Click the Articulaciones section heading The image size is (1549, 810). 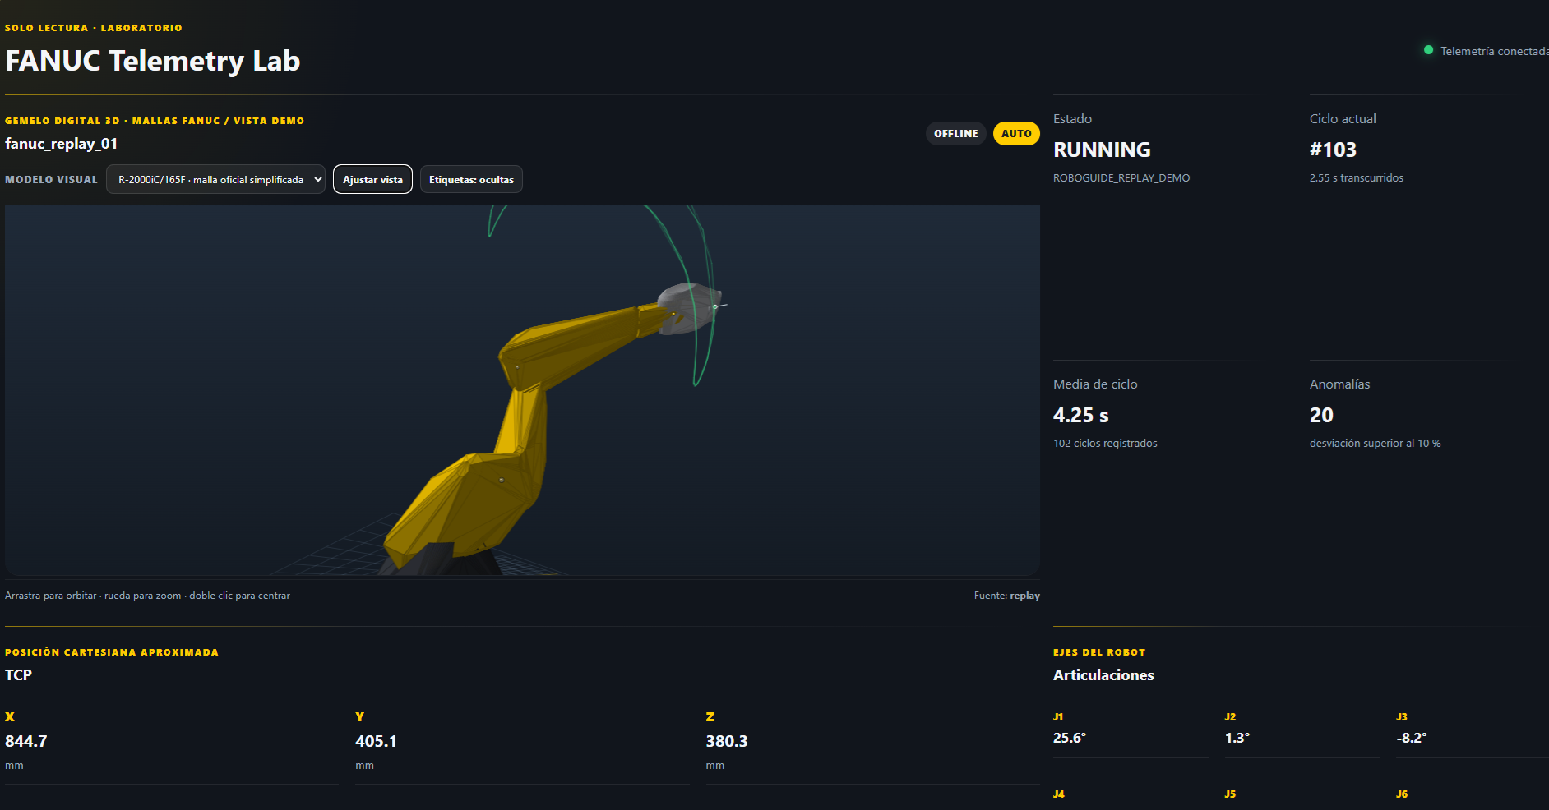click(1103, 675)
